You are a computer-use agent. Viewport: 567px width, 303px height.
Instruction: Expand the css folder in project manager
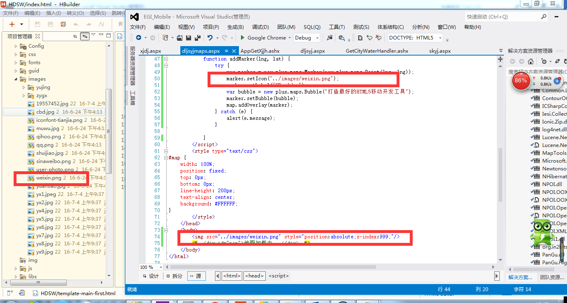[x=16, y=54]
